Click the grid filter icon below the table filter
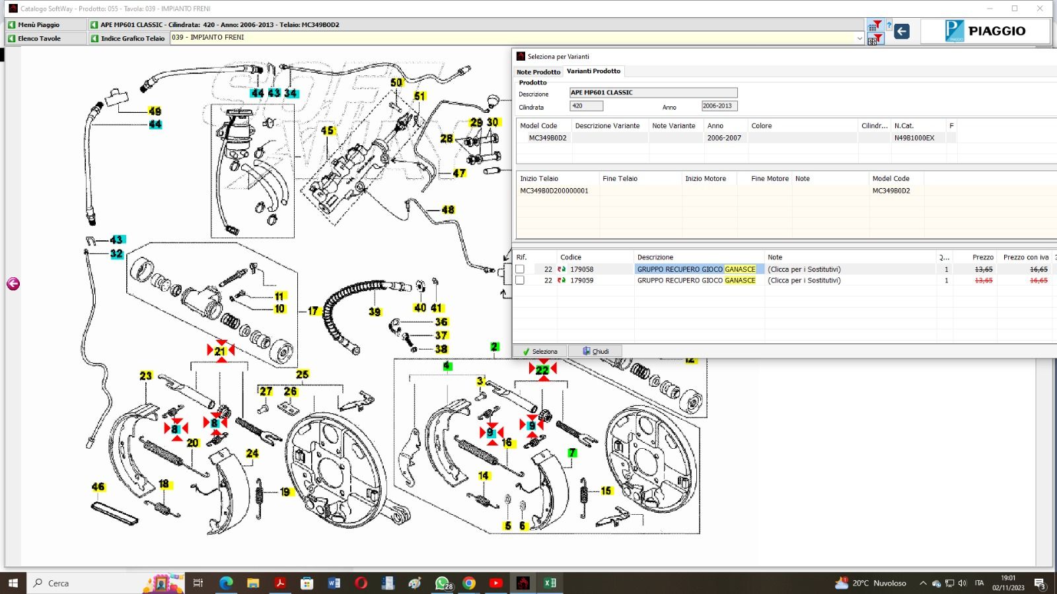Image resolution: width=1057 pixels, height=594 pixels. (875, 39)
